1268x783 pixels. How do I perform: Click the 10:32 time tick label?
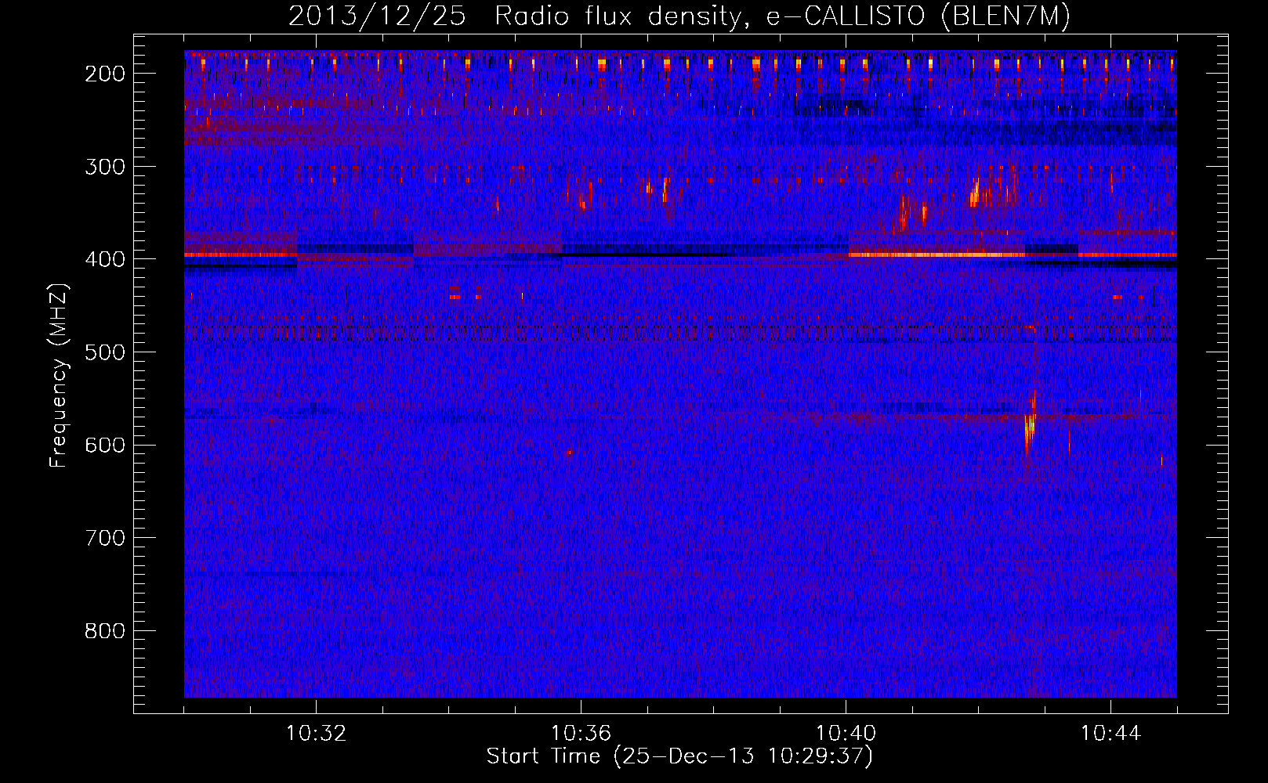[316, 734]
